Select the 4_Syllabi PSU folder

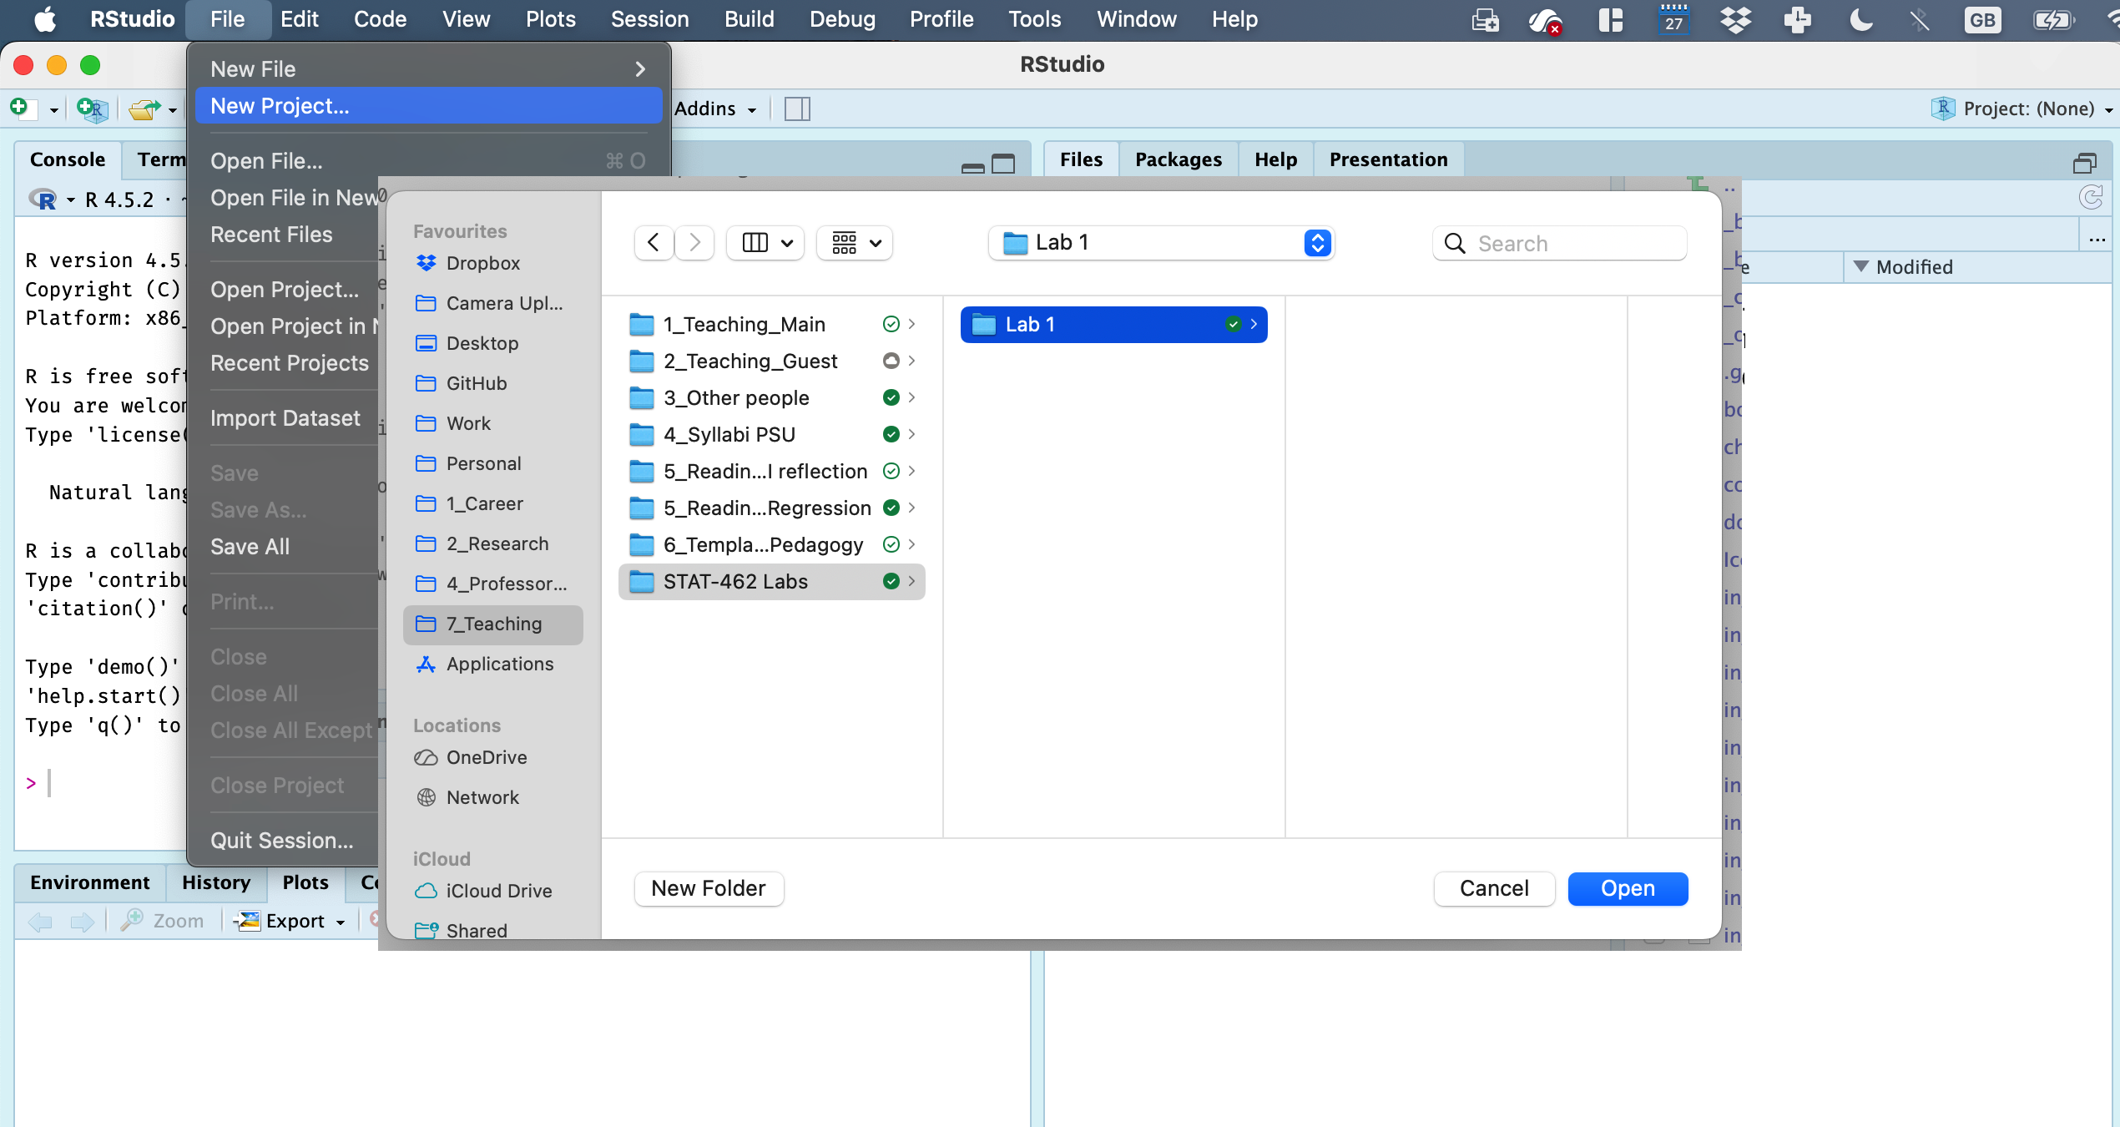pos(729,434)
